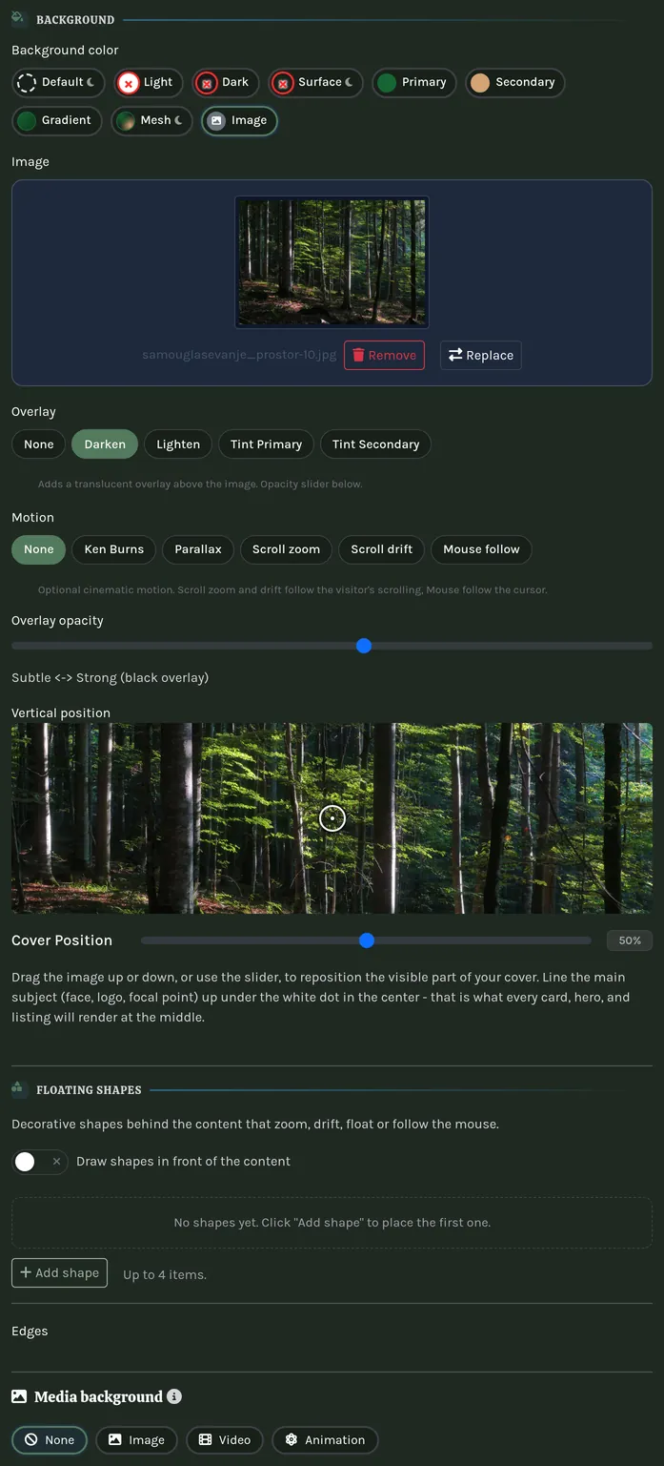Viewport: 664px width, 1466px height.
Task: Click the Floating Shapes section icon
Action: [18, 1089]
